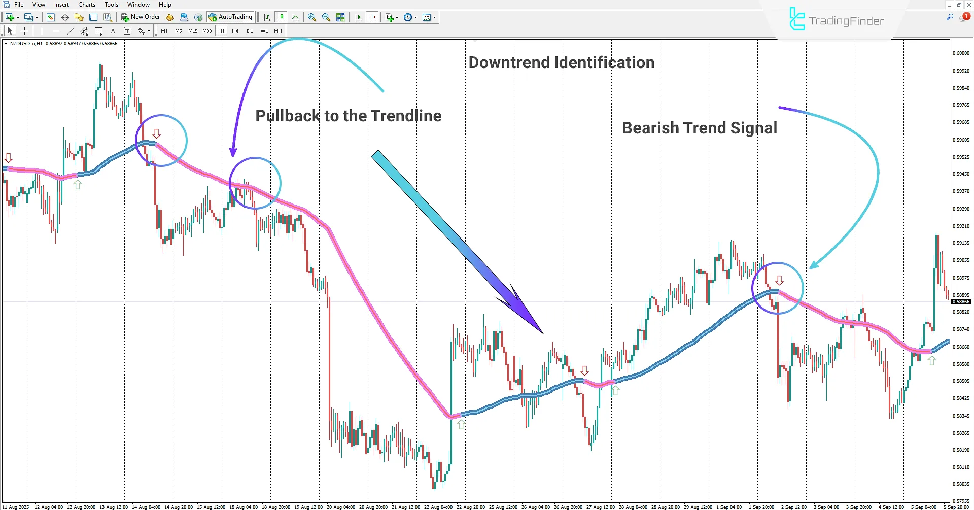Open the Templates dropdown
Viewport: 974px width, 510px height.
(x=429, y=17)
